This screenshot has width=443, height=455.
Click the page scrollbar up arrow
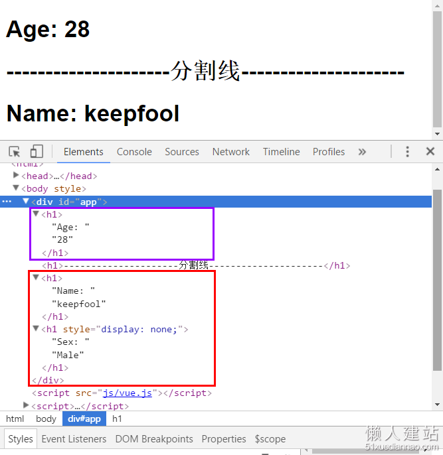(437, 5)
